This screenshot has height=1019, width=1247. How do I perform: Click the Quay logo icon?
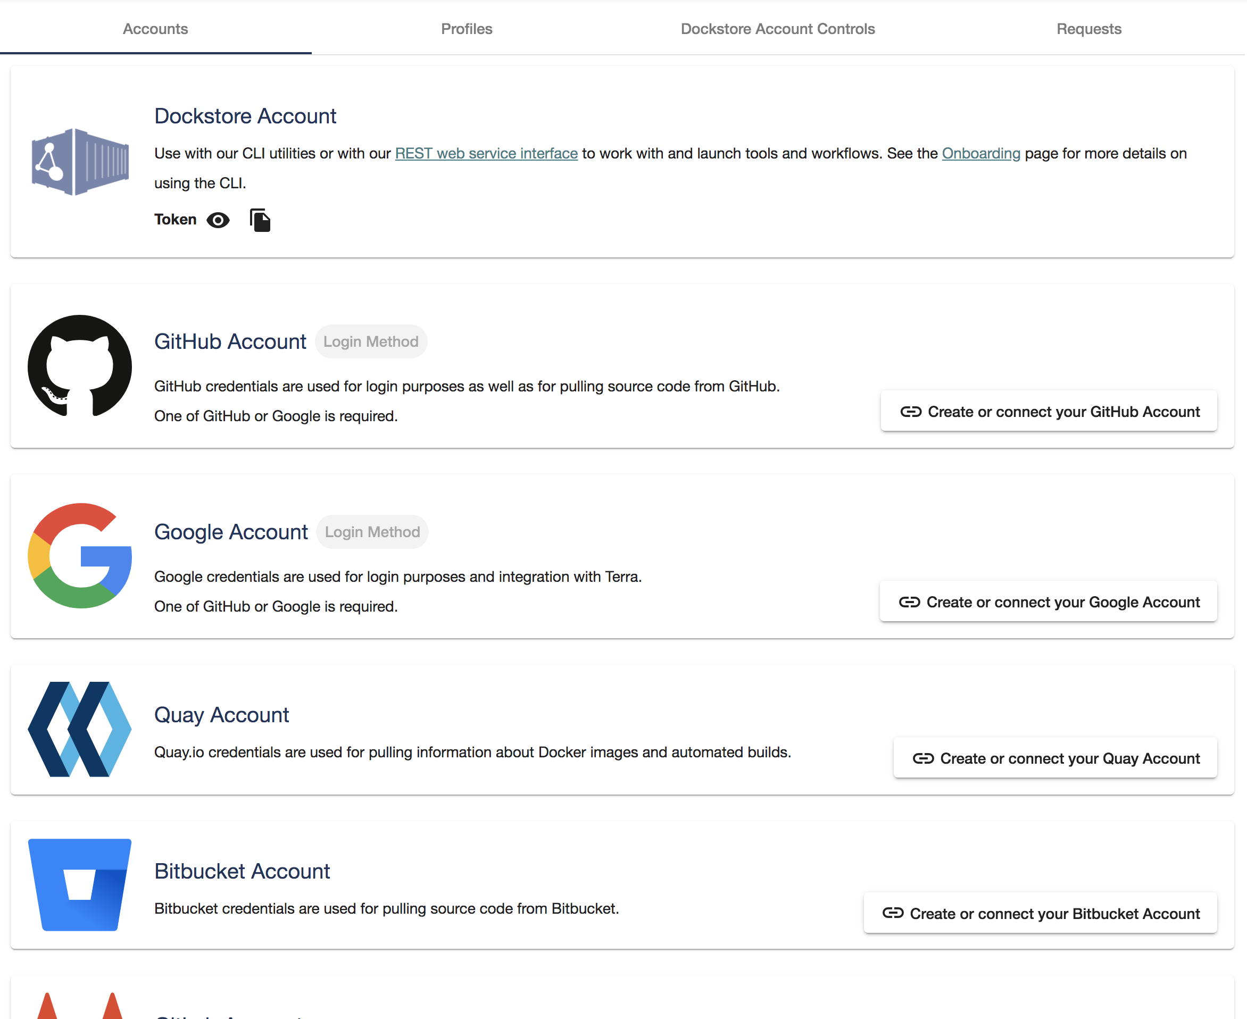80,729
